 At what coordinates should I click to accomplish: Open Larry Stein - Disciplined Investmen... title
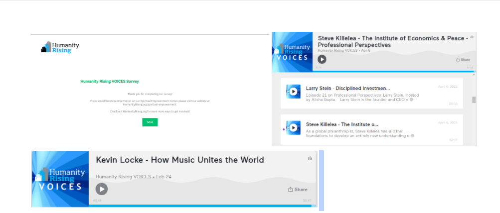coord(348,88)
